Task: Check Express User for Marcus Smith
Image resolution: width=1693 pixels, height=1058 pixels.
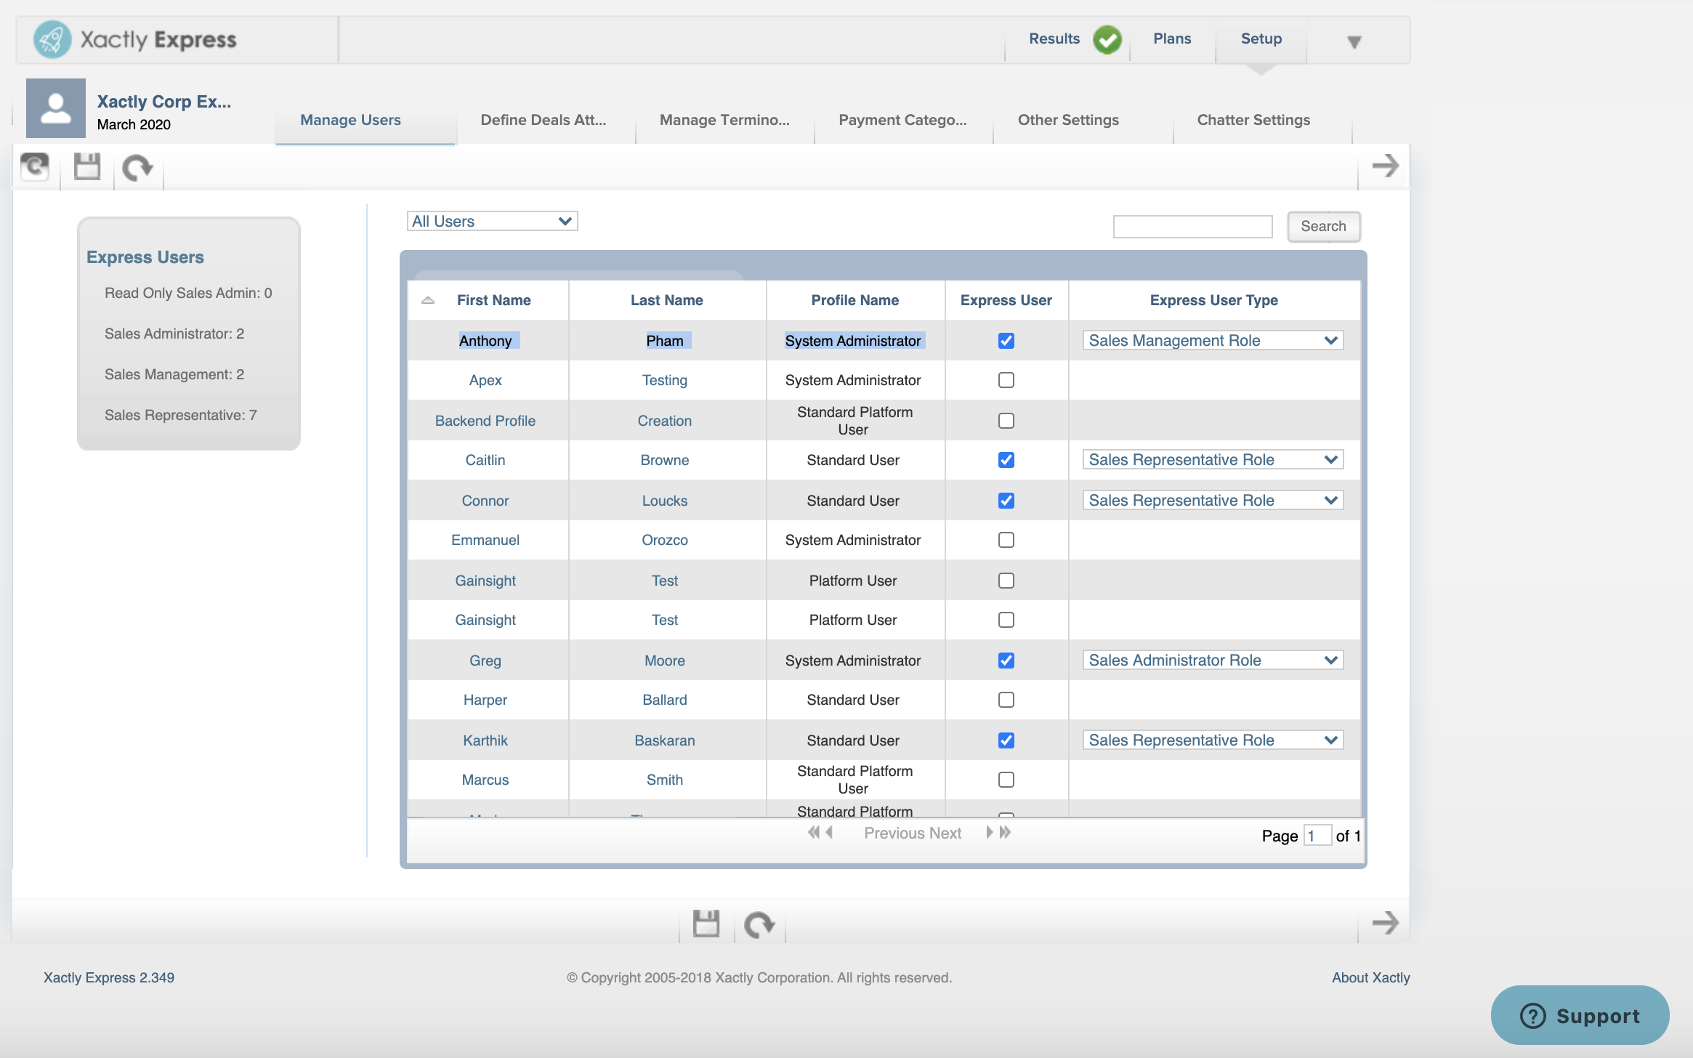Action: click(1006, 780)
